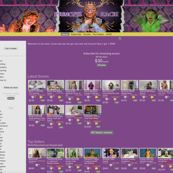The width and height of the screenshot is (173, 173).
Task: Open the Subscribe menu item
Action: tap(76, 34)
